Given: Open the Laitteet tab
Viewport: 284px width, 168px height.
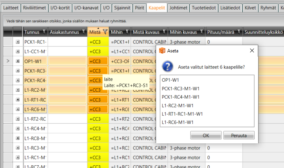Looking at the screenshot, I should point(11,8).
